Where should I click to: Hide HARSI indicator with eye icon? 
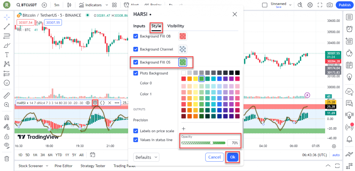pyautogui.click(x=88, y=103)
